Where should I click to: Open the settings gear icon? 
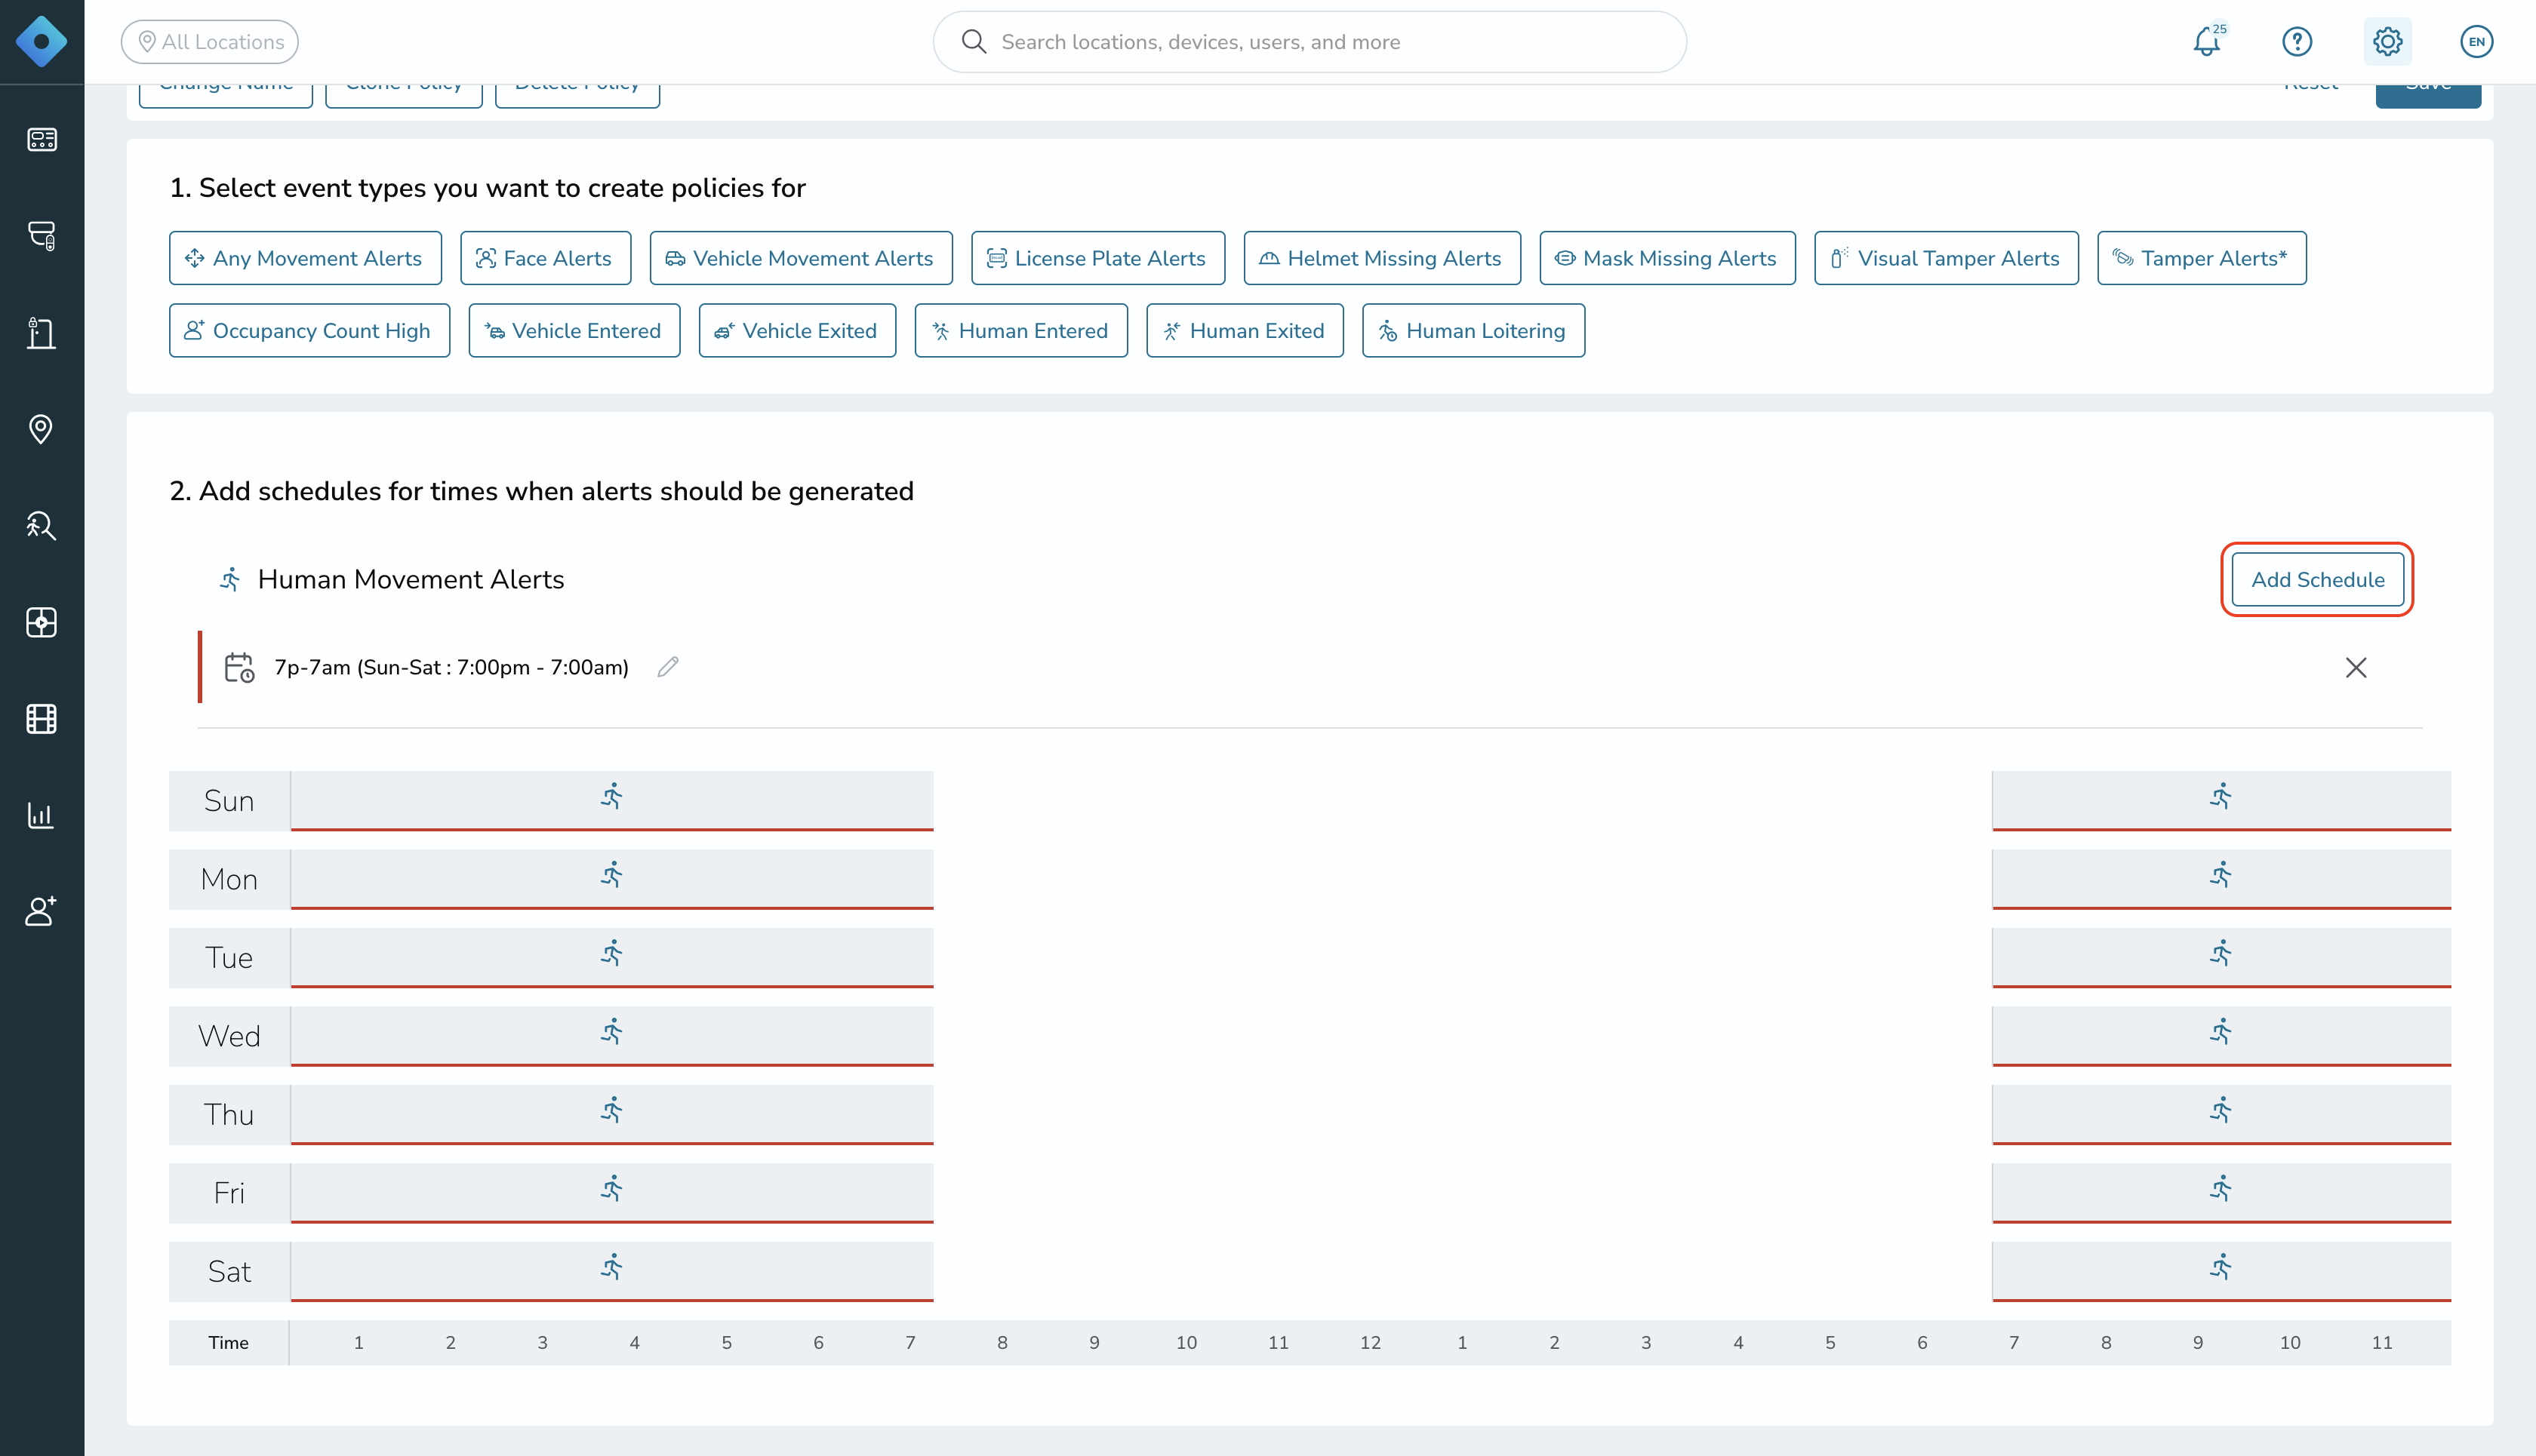(x=2387, y=41)
